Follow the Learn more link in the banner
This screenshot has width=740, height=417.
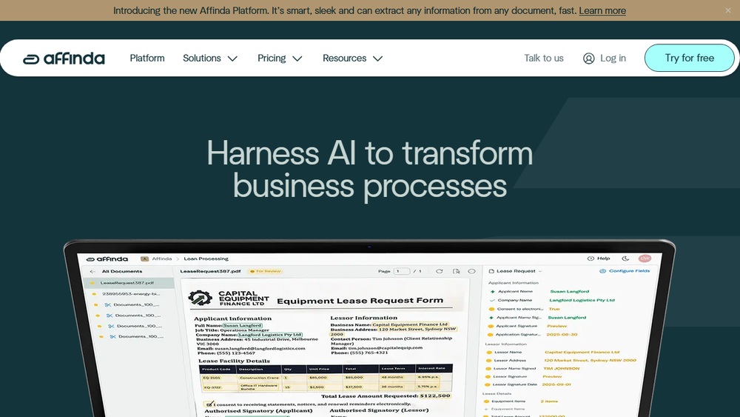(602, 10)
